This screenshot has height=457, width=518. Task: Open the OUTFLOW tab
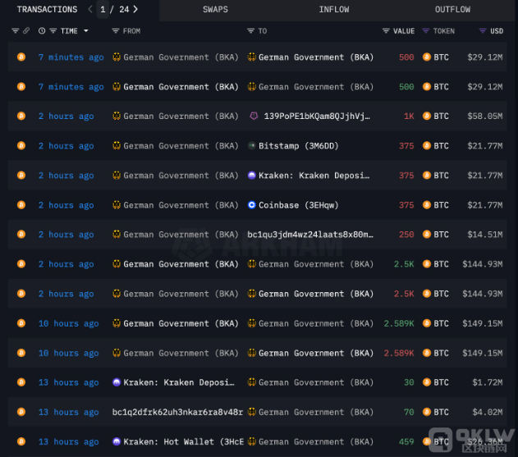pyautogui.click(x=452, y=10)
